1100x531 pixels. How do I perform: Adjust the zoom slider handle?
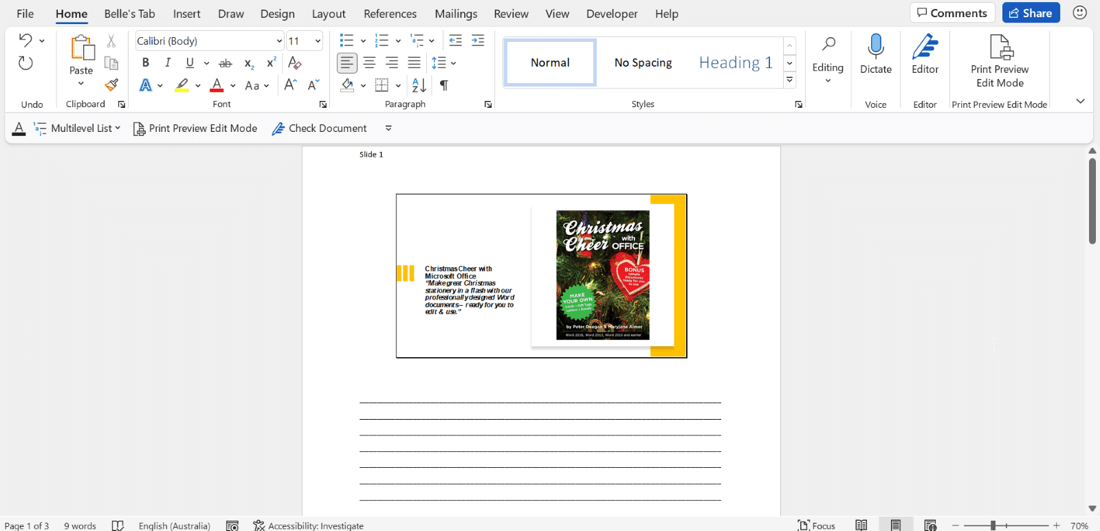(x=993, y=526)
